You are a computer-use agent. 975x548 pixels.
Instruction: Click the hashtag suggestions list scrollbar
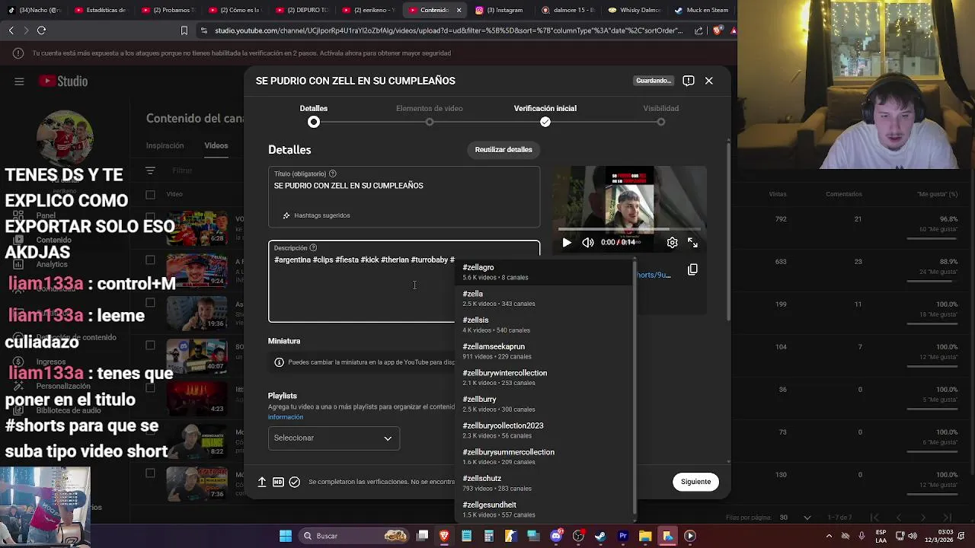coord(634,388)
